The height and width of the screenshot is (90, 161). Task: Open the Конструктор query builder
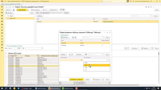[x=36, y=10]
